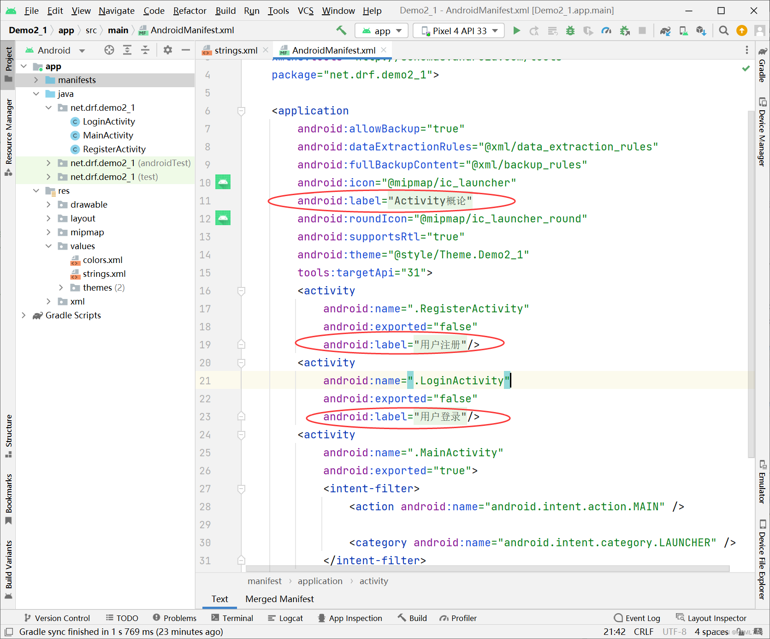Switch to the strings.xml editor tab
The width and height of the screenshot is (770, 639).
tap(236, 50)
